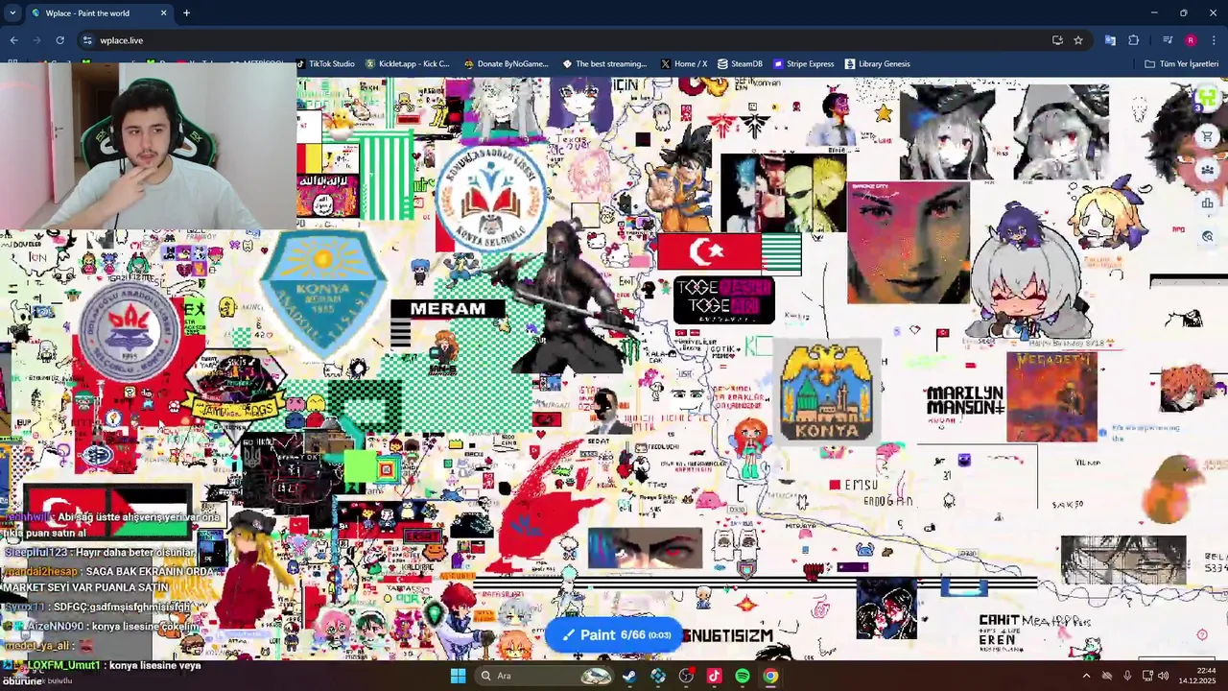Bookmark this page with star icon
The height and width of the screenshot is (691, 1228).
point(1078,40)
